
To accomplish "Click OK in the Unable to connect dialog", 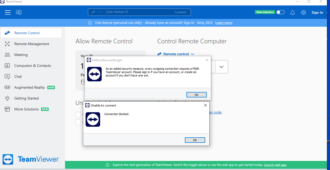I will click(x=195, y=140).
